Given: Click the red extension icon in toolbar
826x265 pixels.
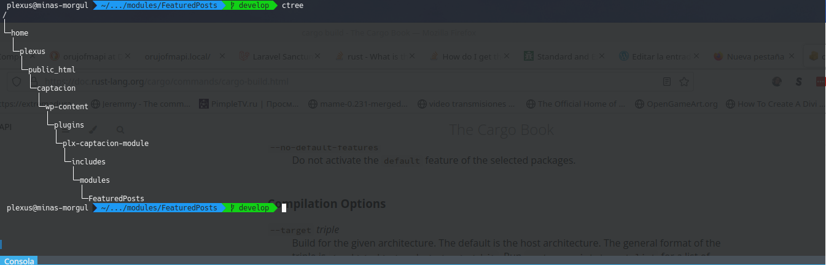Looking at the screenshot, I should coord(821,81).
